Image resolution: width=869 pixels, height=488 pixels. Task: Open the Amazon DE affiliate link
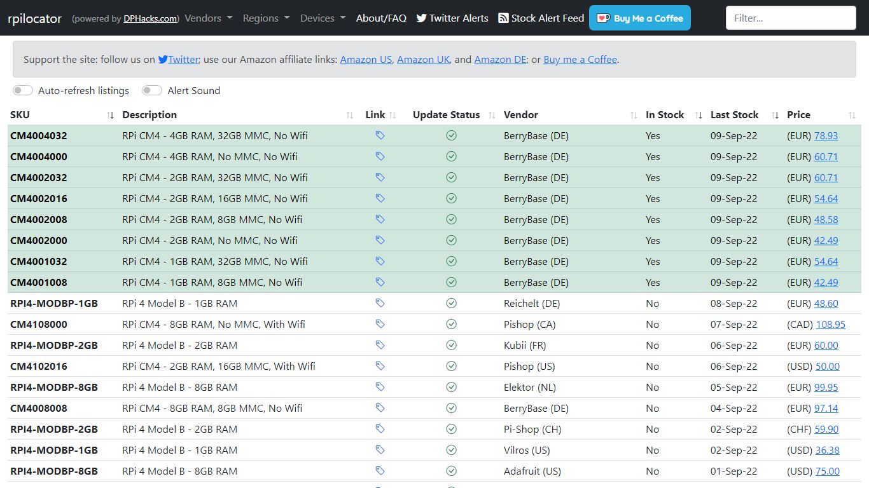(x=500, y=59)
